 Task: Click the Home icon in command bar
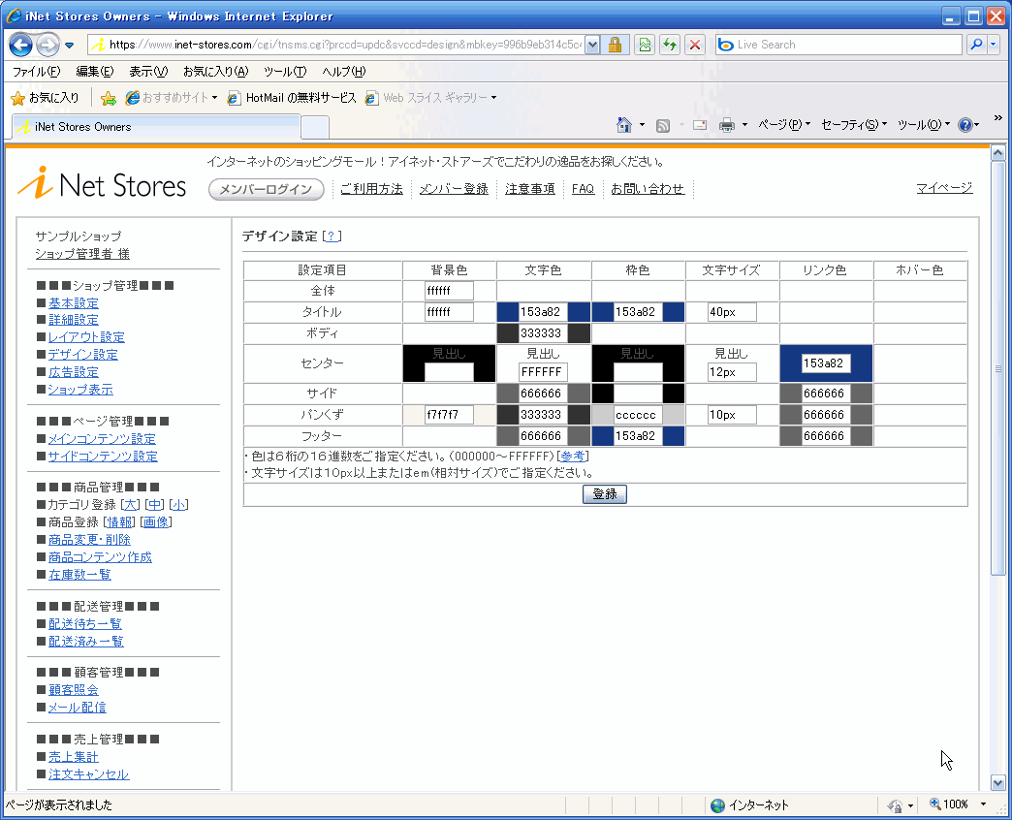(x=625, y=125)
